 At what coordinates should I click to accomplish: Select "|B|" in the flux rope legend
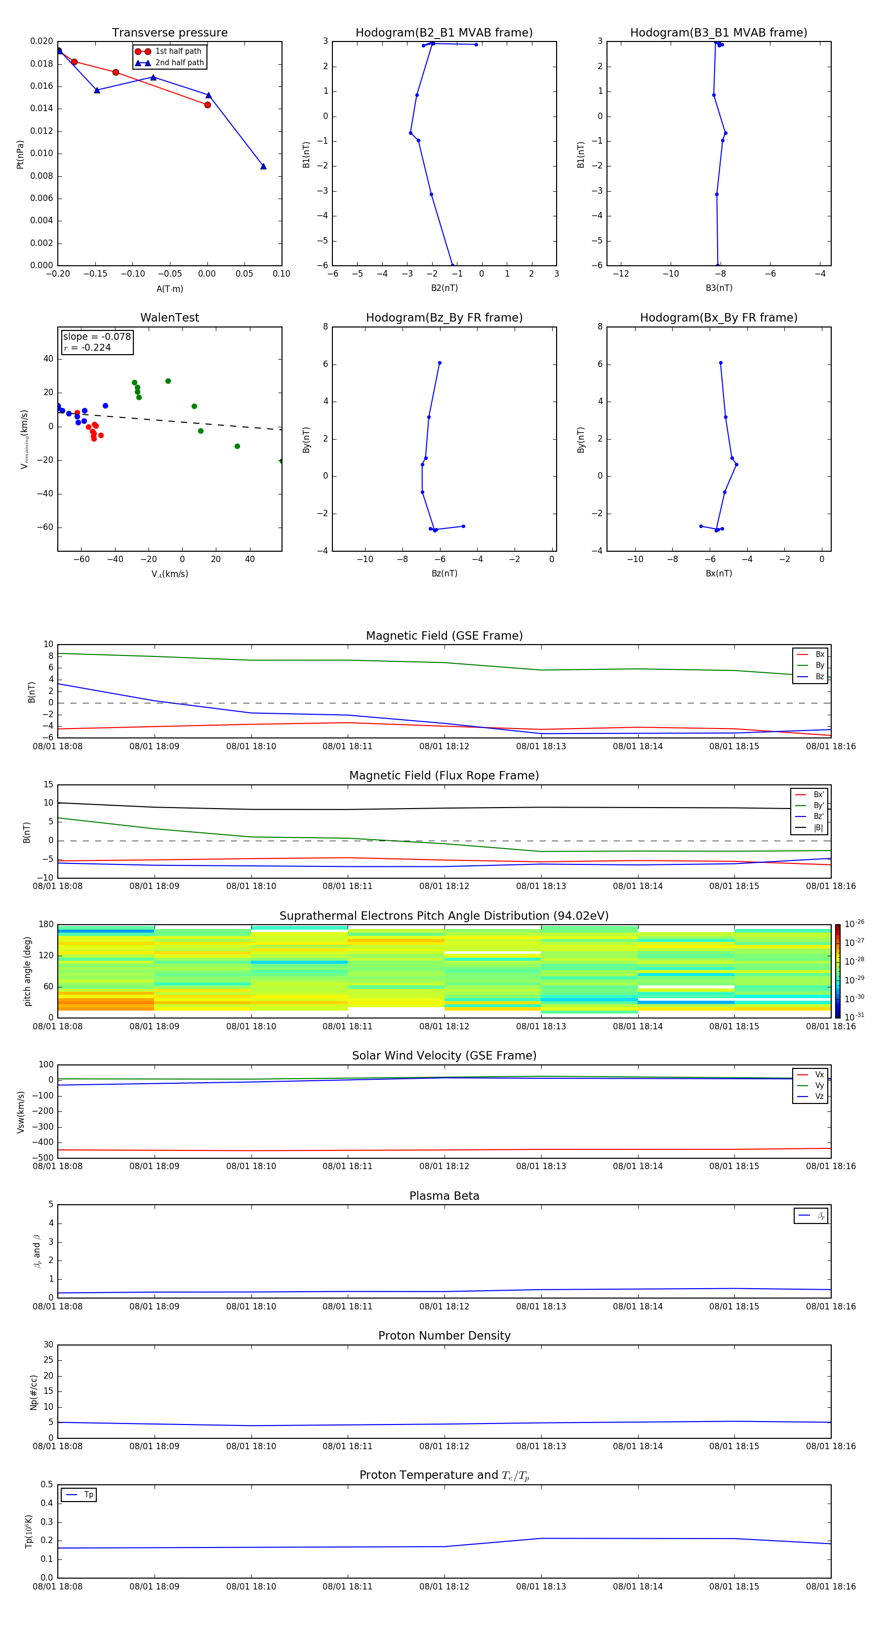tap(809, 828)
